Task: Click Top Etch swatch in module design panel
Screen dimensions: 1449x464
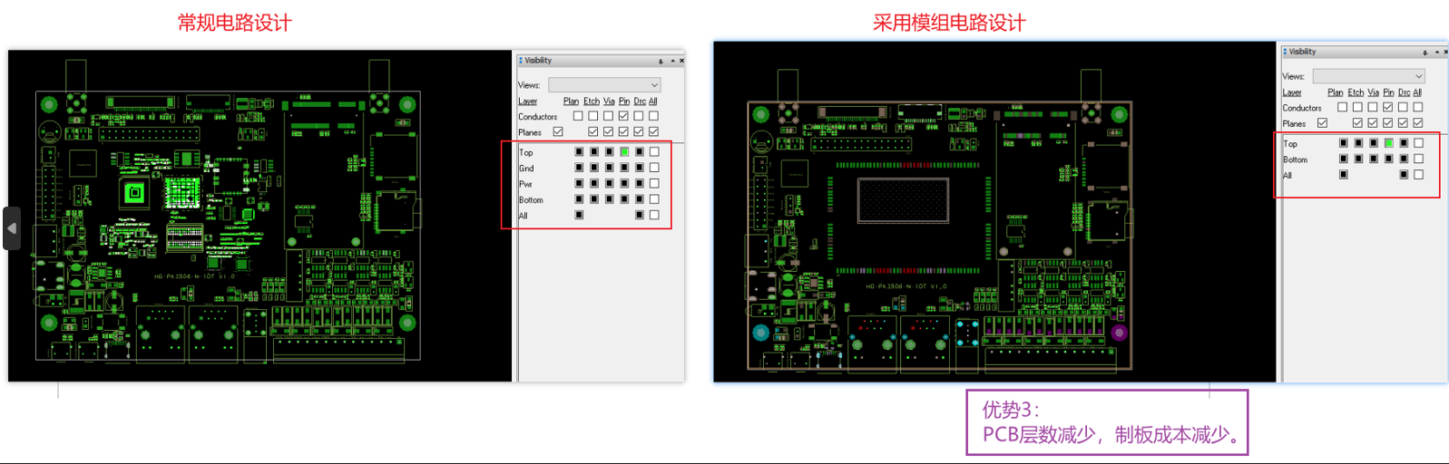Action: point(1358,143)
